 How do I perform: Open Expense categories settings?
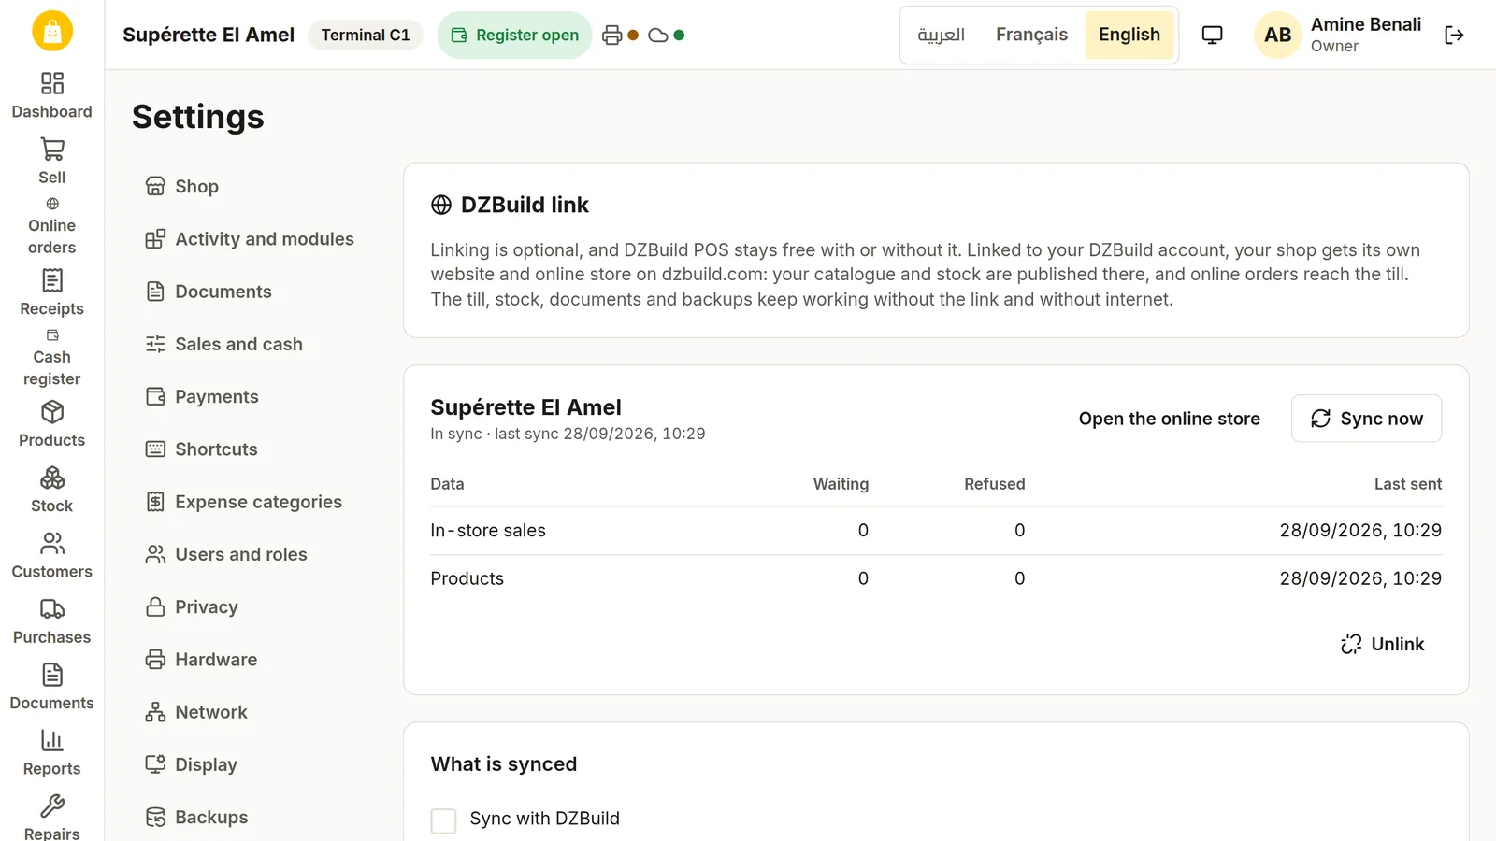252,502
